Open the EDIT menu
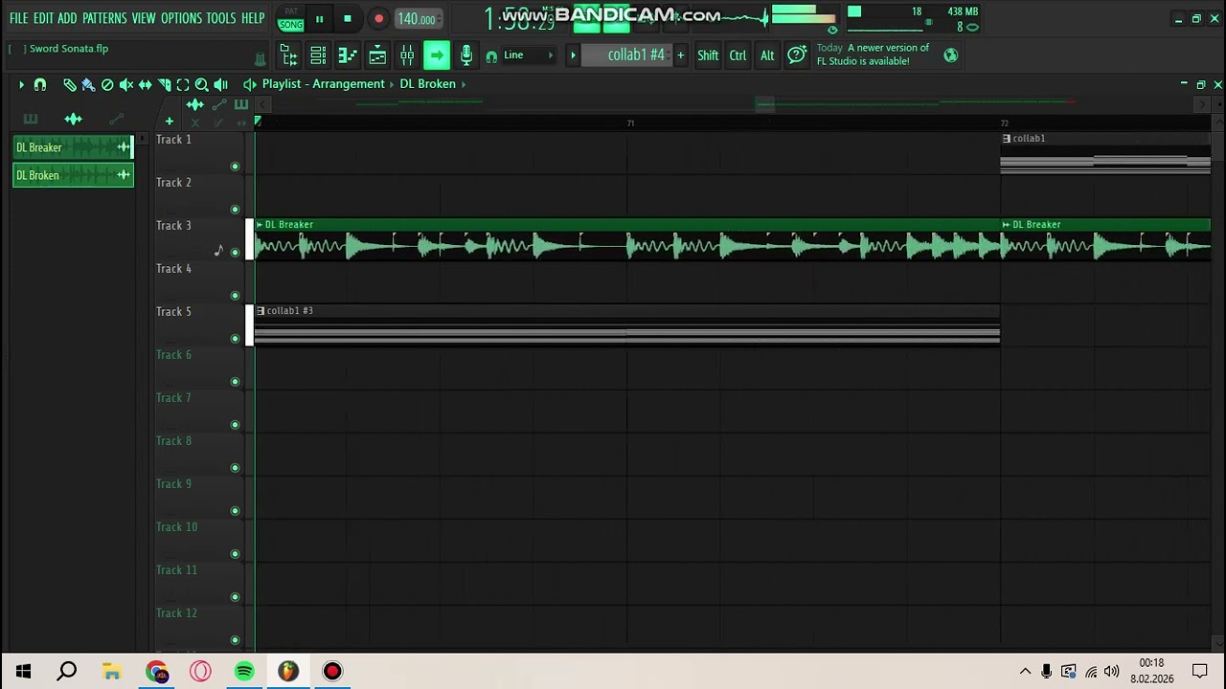Viewport: 1226px width, 689px height. (43, 18)
